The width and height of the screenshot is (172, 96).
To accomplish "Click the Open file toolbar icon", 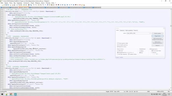I will [4, 5].
